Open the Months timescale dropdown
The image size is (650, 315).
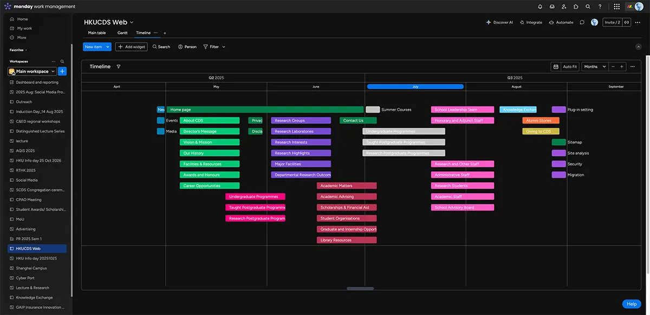coord(595,67)
